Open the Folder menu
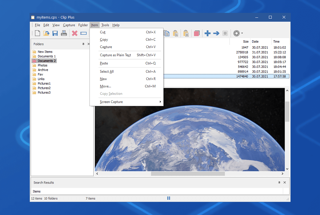 (x=83, y=25)
